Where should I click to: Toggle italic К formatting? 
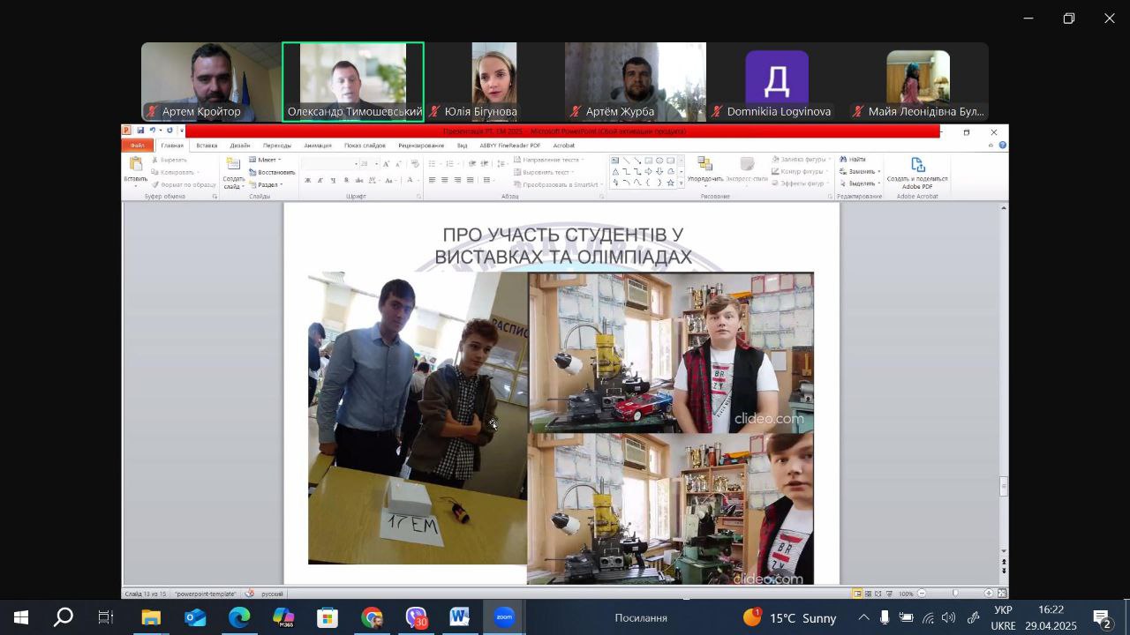tap(320, 180)
